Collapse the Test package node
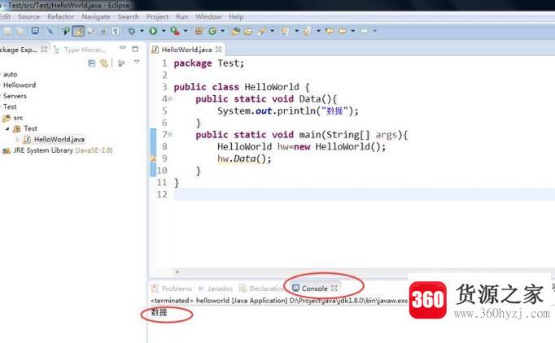Viewport: 555px width, 343px height. 7,128
